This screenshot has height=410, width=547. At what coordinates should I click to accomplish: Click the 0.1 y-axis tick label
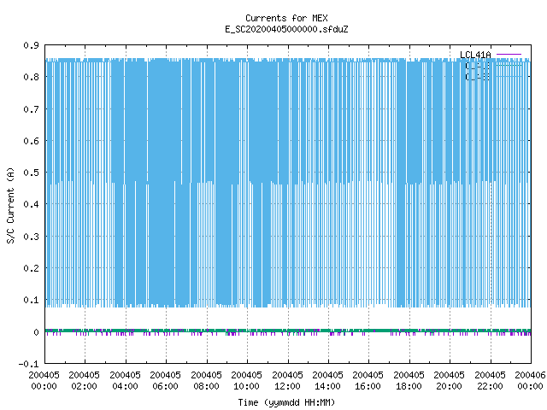pos(31,300)
